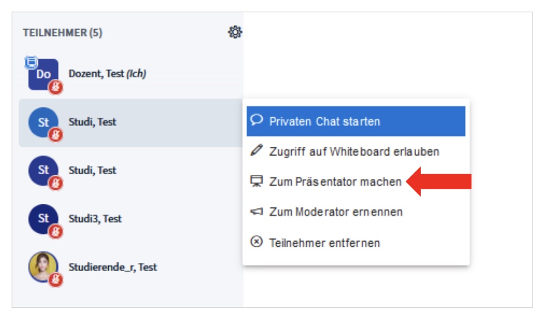Click the presenter screen badge on Dozent's avatar
The height and width of the screenshot is (317, 544).
(31, 60)
